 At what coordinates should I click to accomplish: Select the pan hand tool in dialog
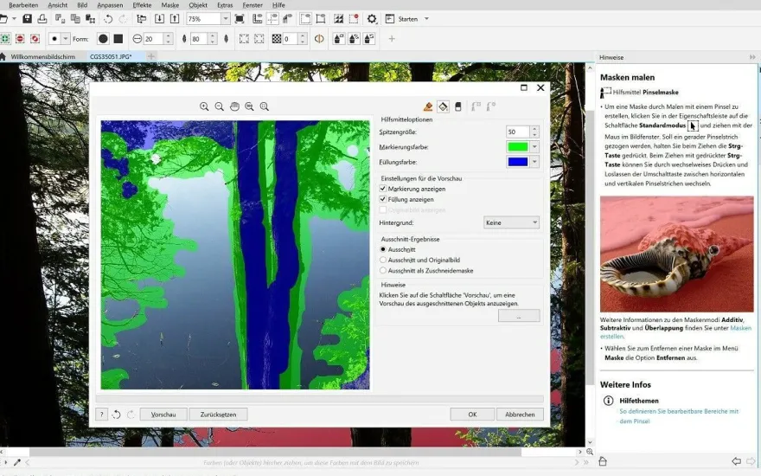point(234,106)
